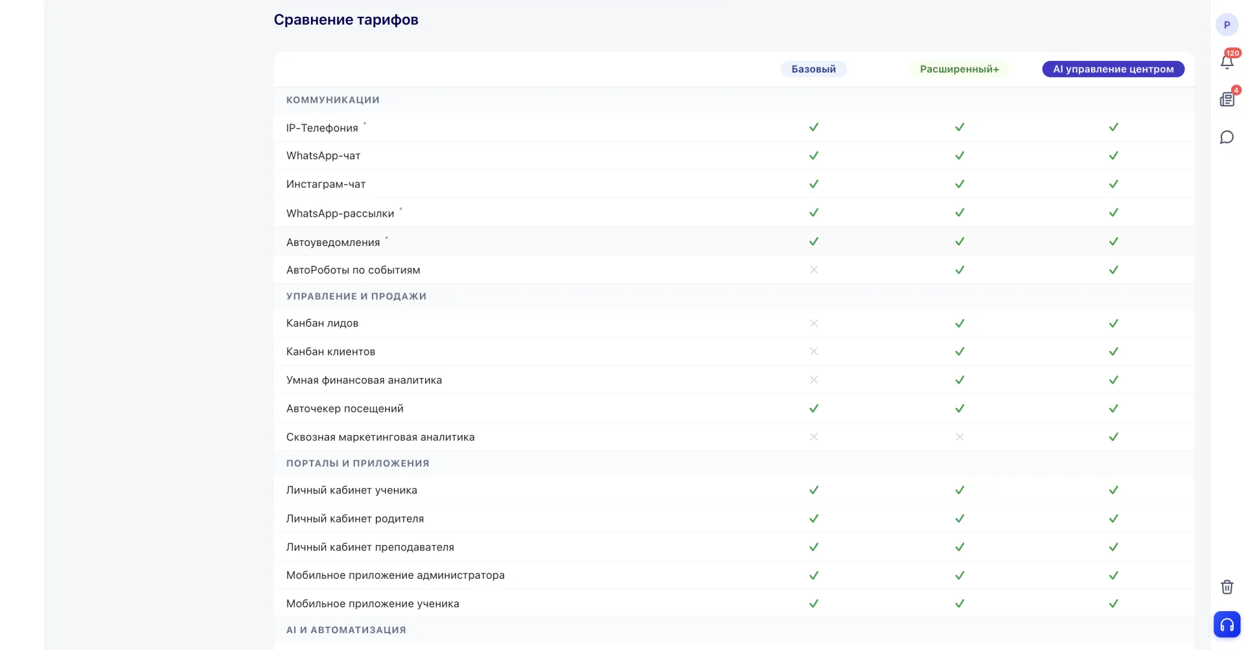Click the АвтоРоботы по событиям label

(x=353, y=270)
